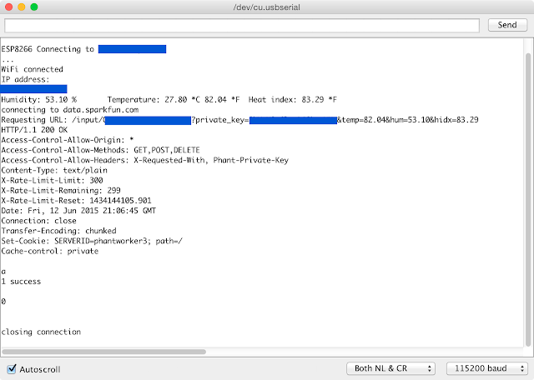Click 'Cache-control: private' line
The width and height of the screenshot is (534, 380).
click(50, 251)
